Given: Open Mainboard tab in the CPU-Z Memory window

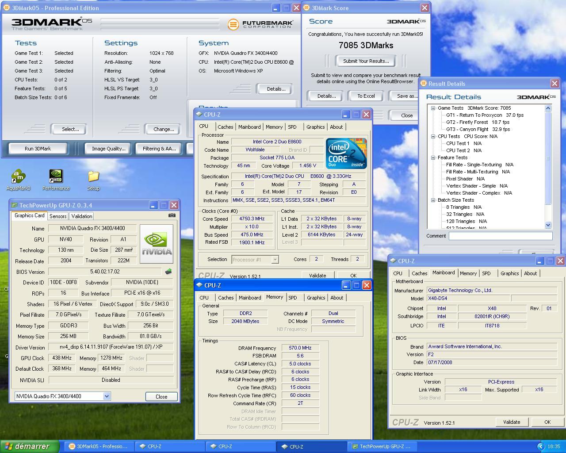Looking at the screenshot, I should tap(250, 298).
